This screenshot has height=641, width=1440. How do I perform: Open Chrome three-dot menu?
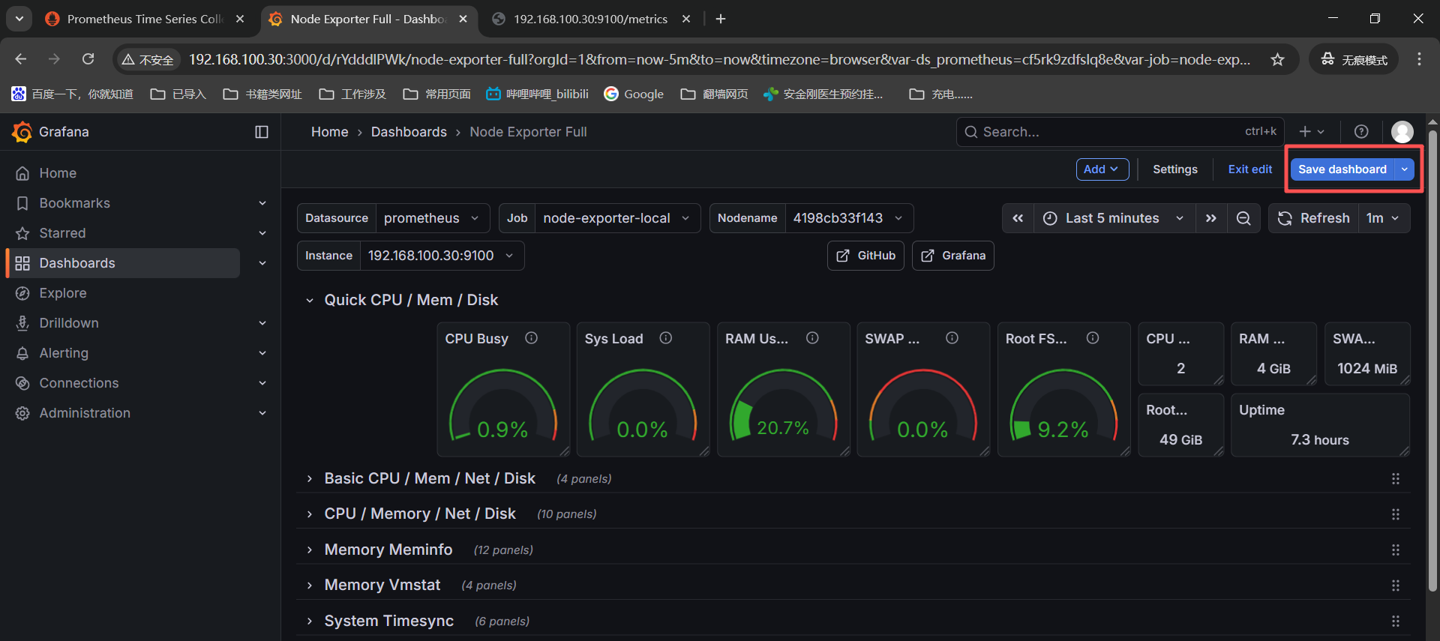(1419, 59)
